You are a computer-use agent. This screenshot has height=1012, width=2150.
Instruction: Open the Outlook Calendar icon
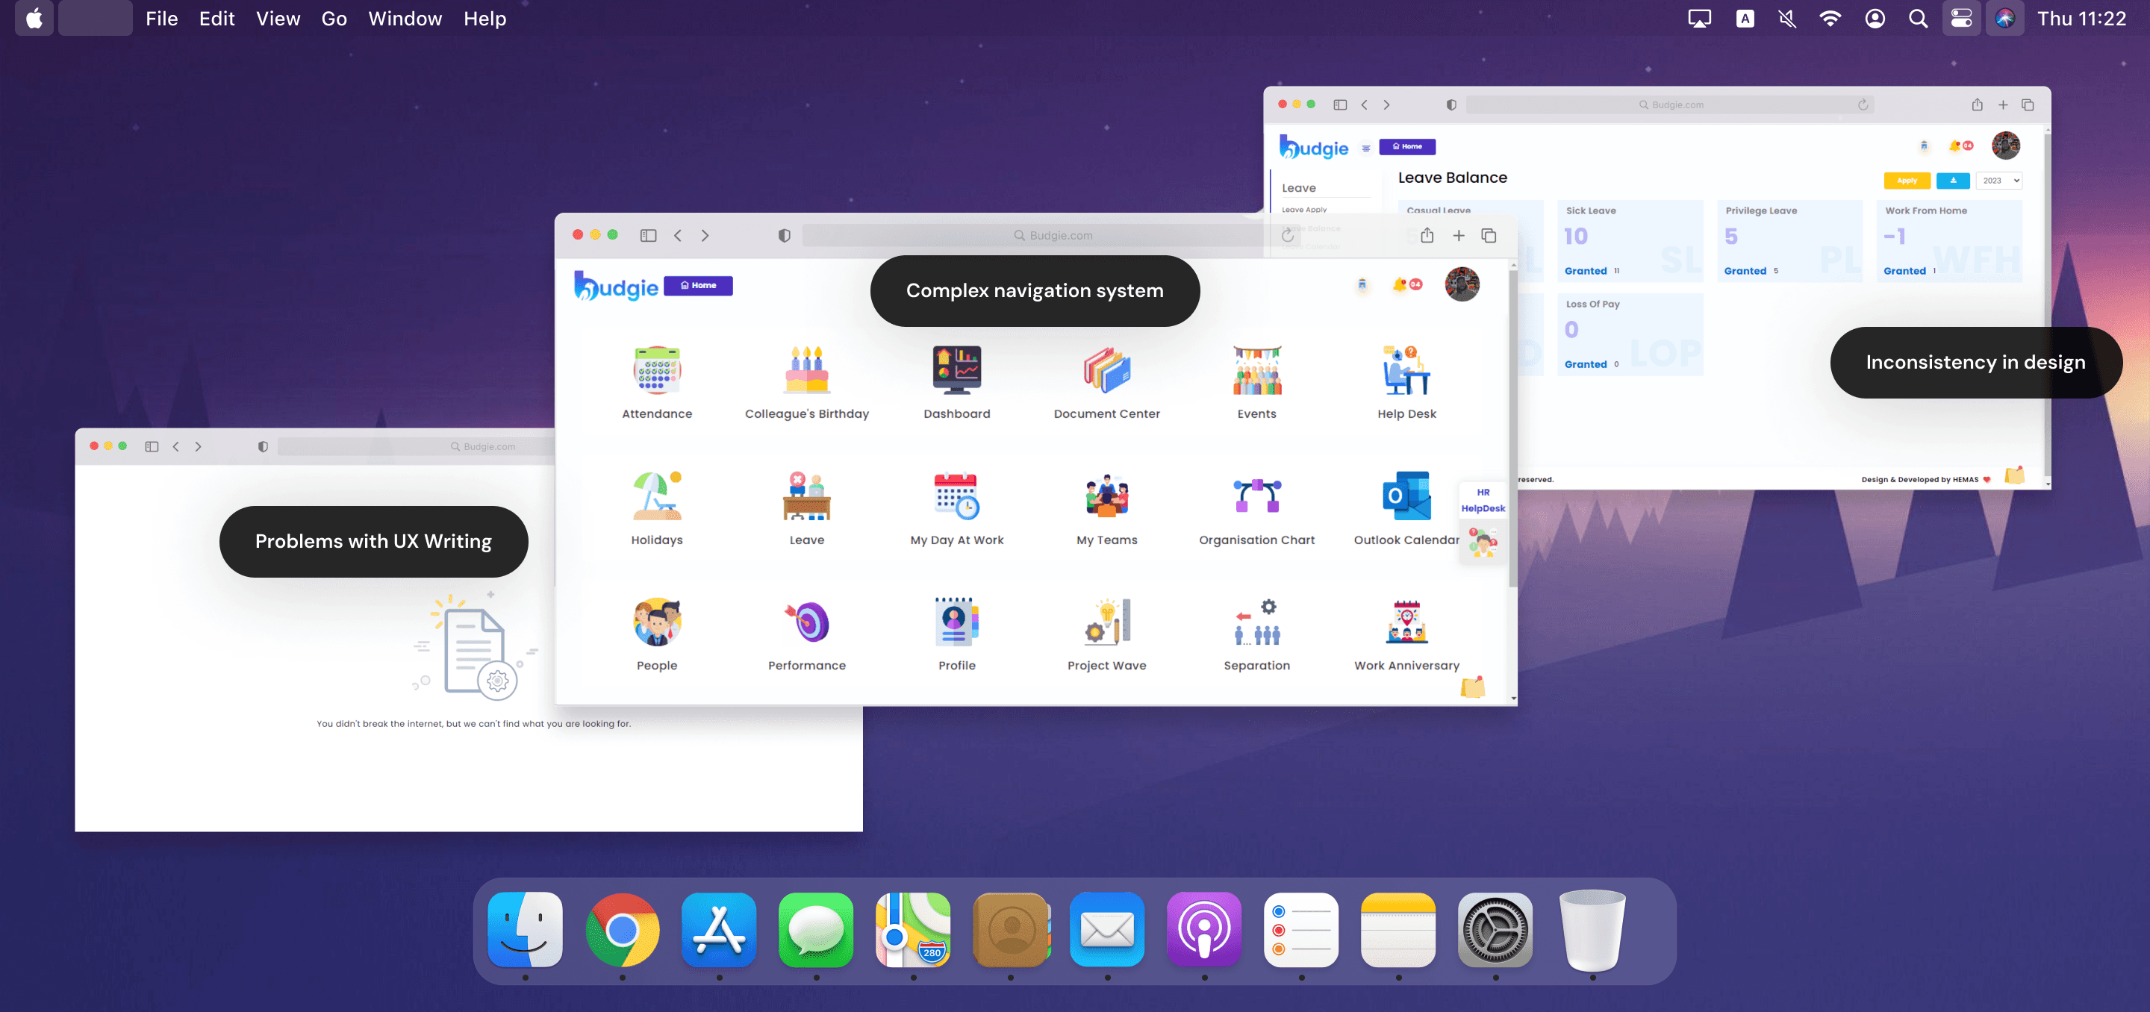pyautogui.click(x=1406, y=496)
